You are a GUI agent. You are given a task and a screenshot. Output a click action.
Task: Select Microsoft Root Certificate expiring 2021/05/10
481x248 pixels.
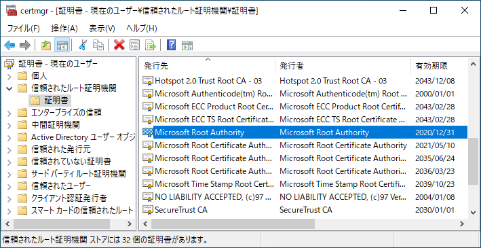coord(305,145)
